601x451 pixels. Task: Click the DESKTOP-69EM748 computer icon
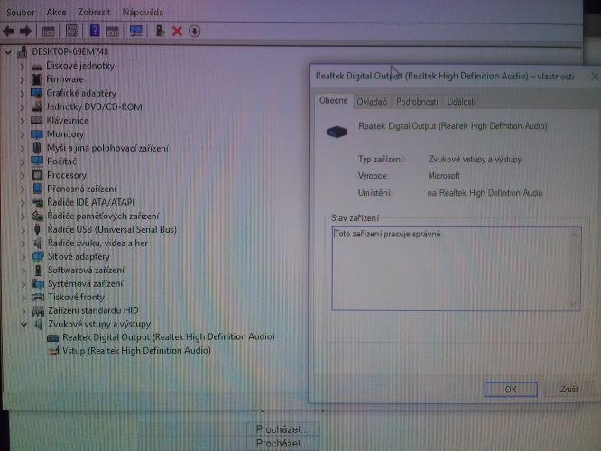point(23,51)
